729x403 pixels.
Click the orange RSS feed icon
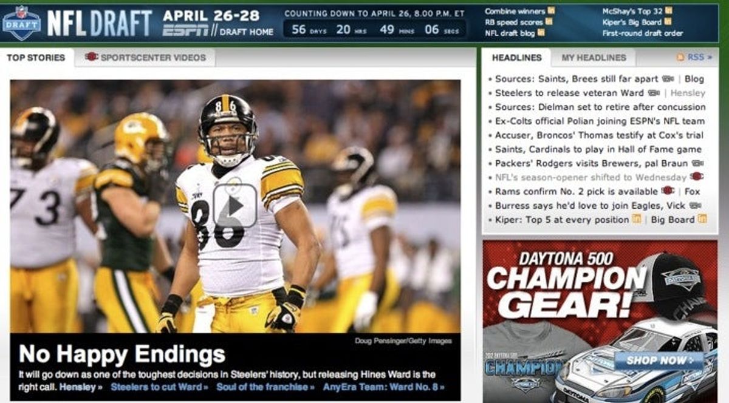[x=680, y=57]
